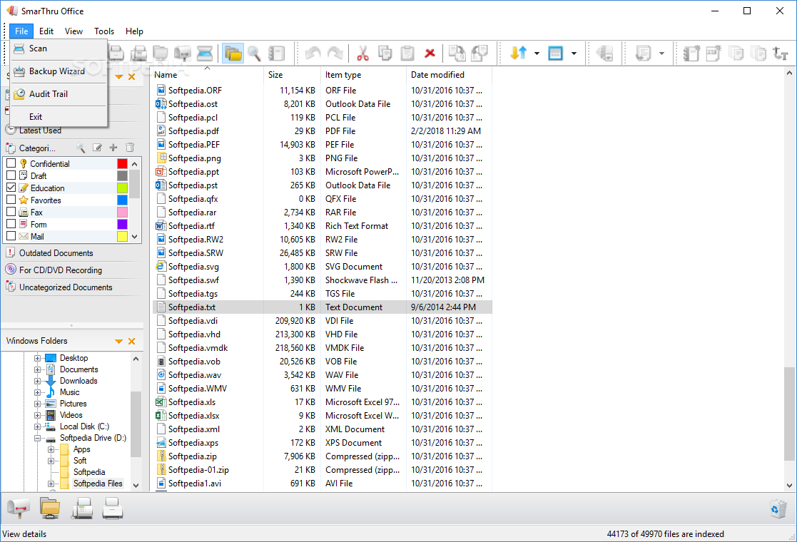Click the purple swatch for Form
The height and width of the screenshot is (542, 797).
point(123,224)
